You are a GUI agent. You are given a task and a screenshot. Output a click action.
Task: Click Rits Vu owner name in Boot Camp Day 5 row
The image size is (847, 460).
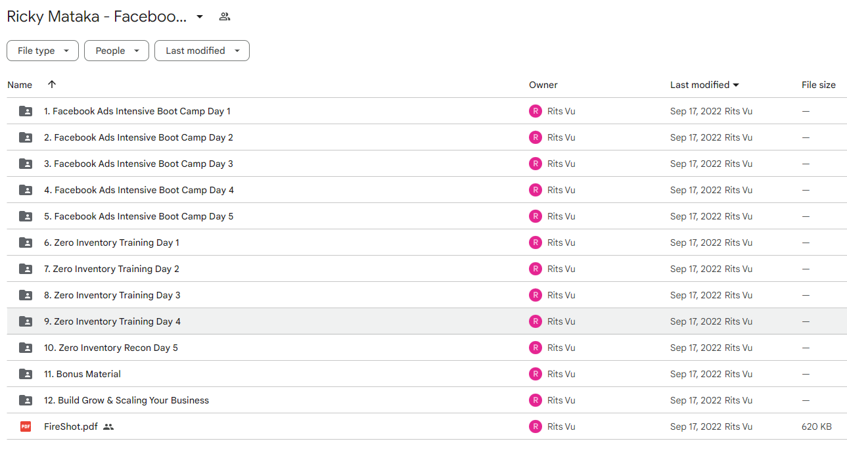point(561,216)
